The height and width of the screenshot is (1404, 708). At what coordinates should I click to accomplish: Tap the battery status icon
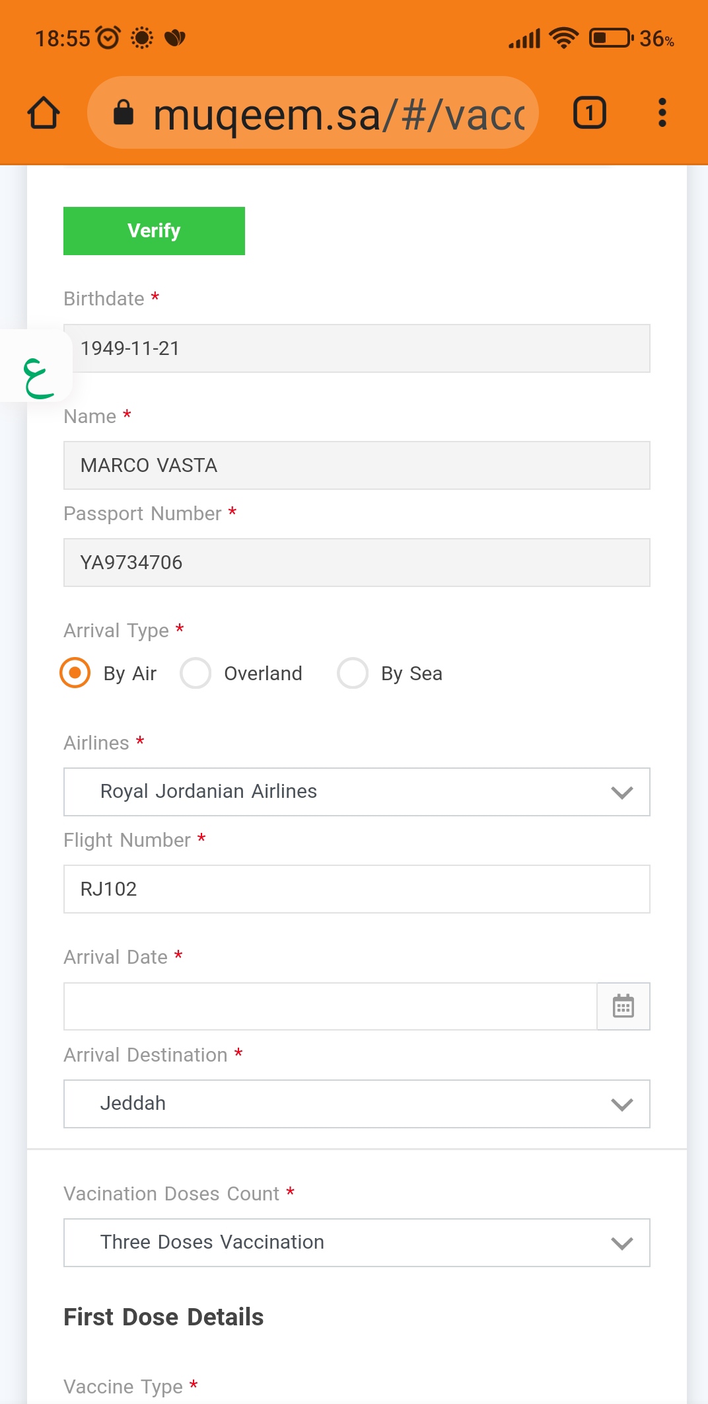611,38
